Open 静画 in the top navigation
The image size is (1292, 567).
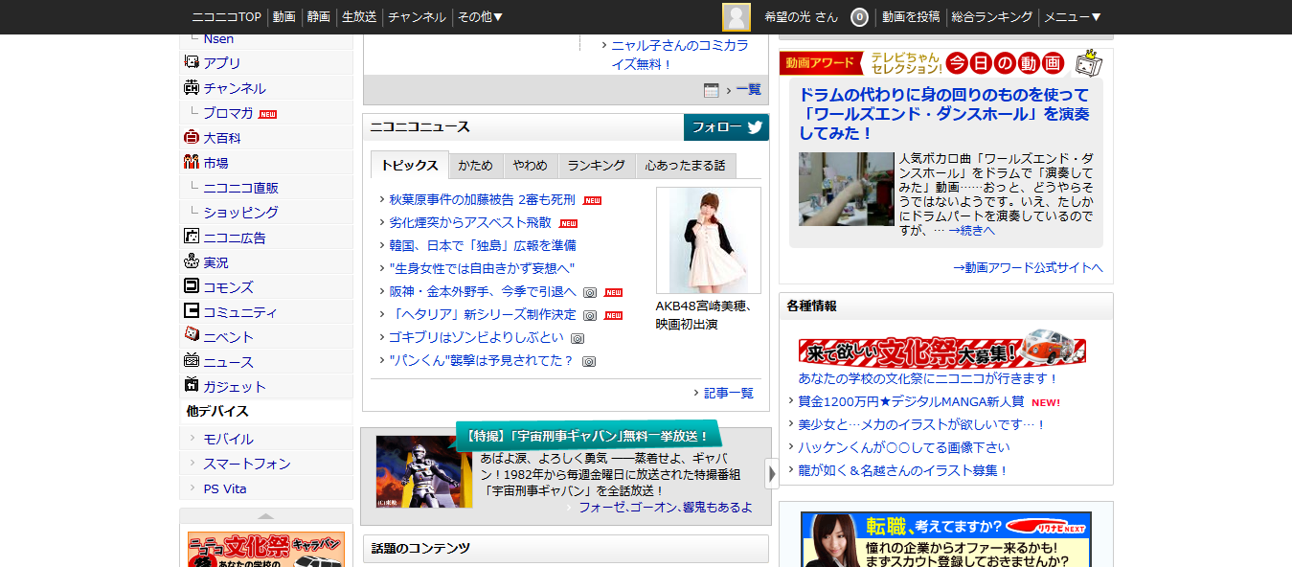319,17
